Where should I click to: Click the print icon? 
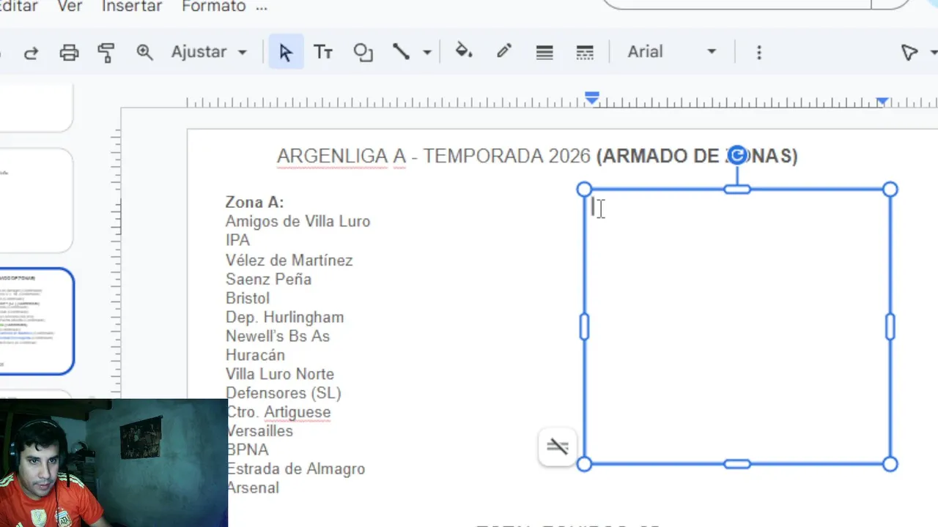pos(69,53)
